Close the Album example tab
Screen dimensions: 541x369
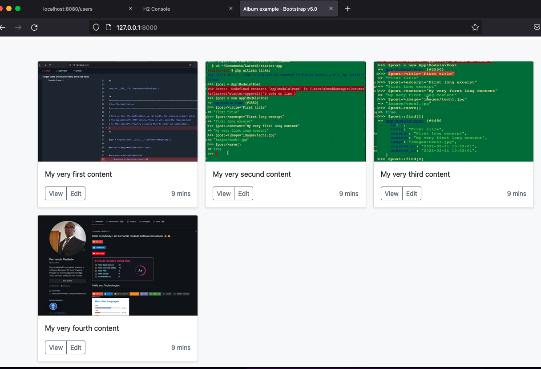point(331,9)
